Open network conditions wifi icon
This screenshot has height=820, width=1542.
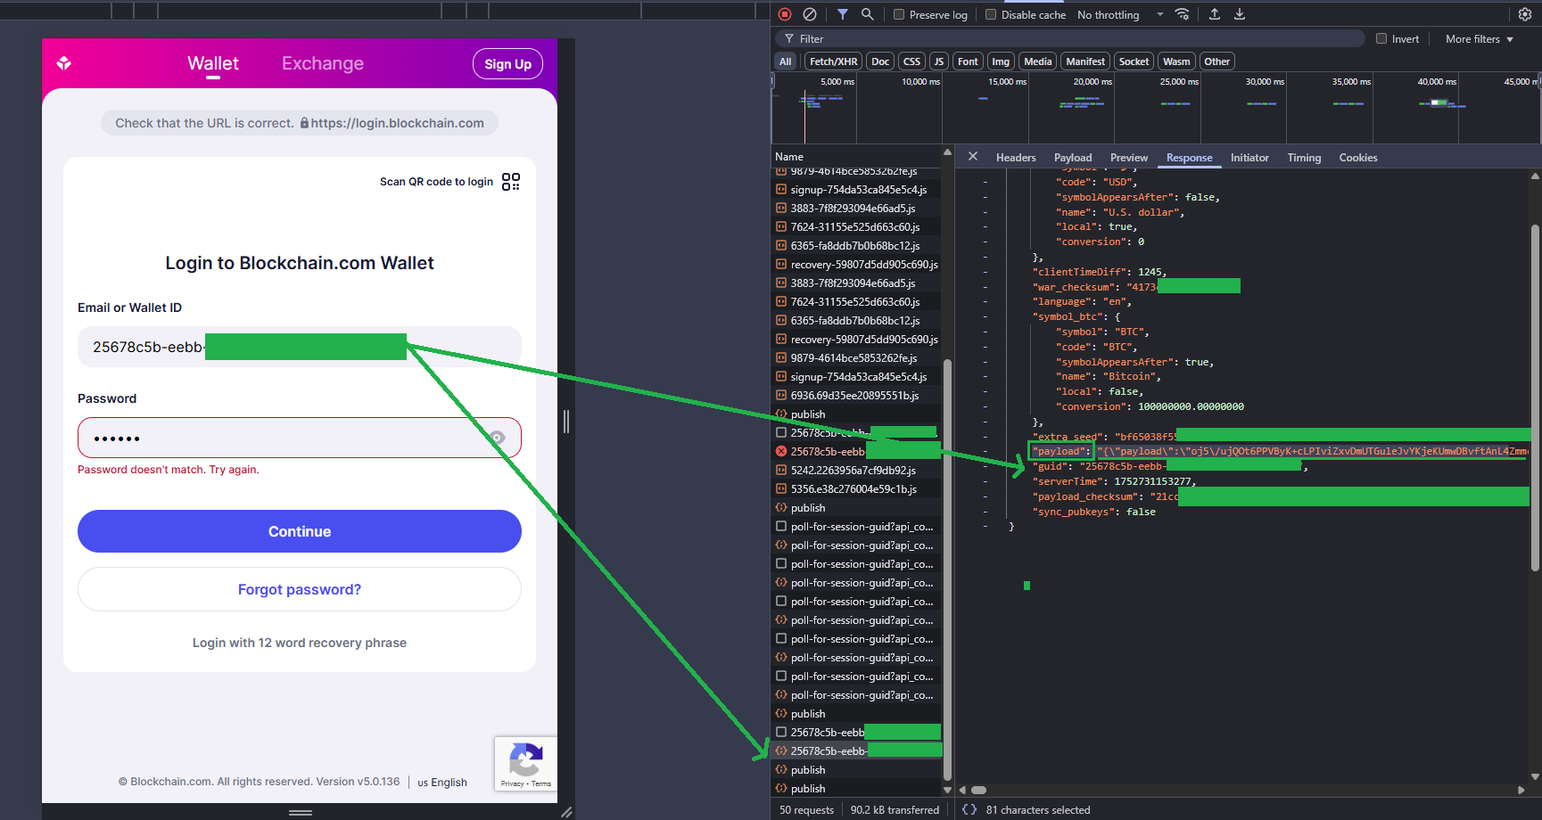pos(1183,14)
